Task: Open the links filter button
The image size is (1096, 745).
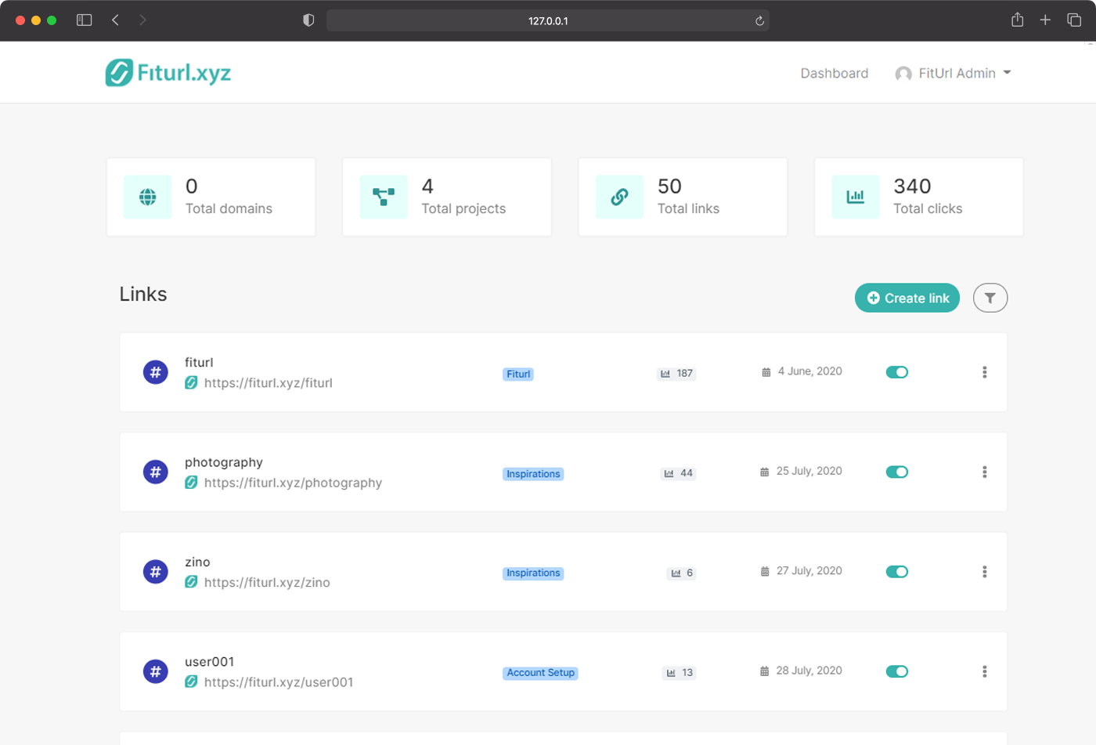Action: click(990, 298)
